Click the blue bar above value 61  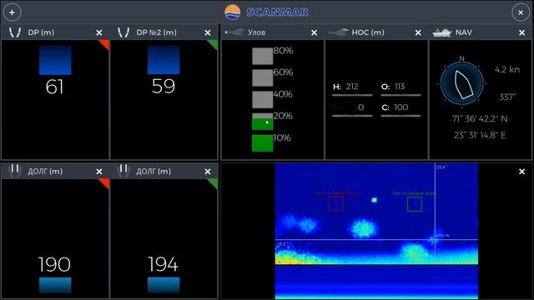[55, 60]
